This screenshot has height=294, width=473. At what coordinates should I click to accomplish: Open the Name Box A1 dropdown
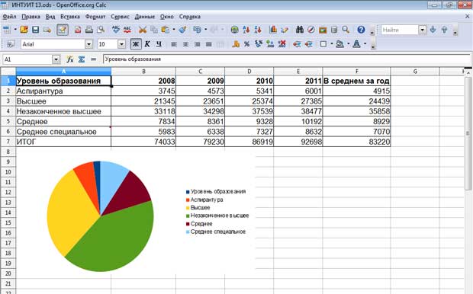56,59
